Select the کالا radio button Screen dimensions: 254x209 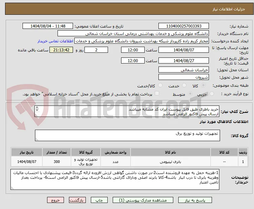coord(203,85)
